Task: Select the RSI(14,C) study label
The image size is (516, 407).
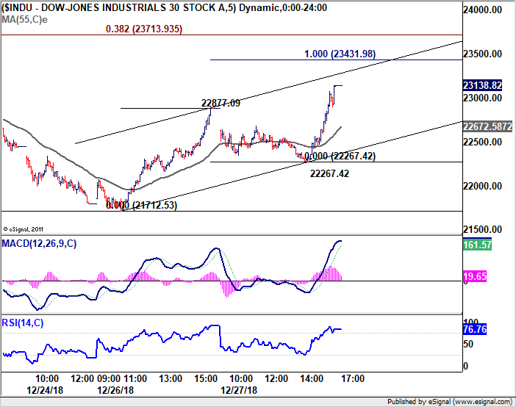Action: [x=23, y=323]
